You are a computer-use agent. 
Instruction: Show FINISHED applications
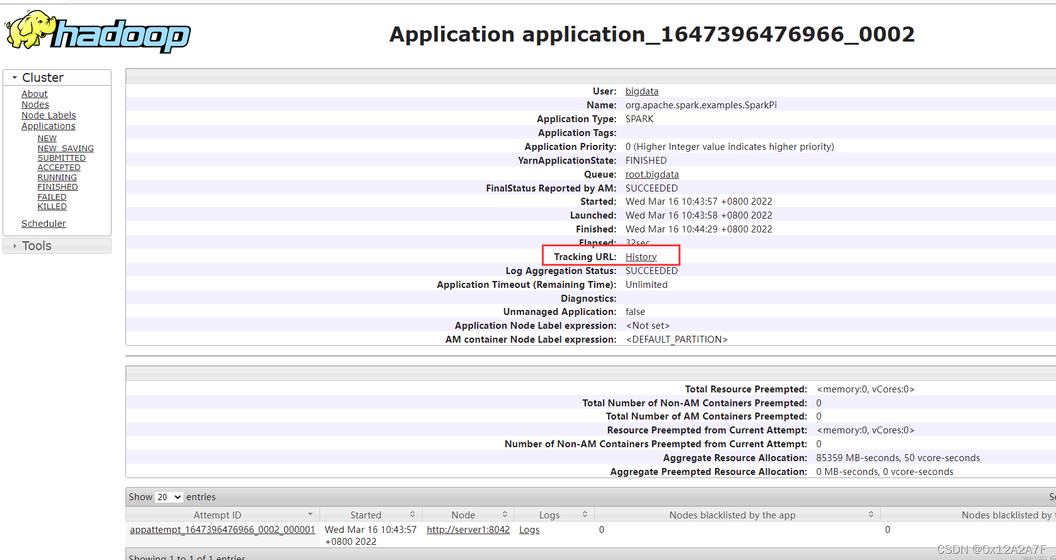click(x=57, y=187)
